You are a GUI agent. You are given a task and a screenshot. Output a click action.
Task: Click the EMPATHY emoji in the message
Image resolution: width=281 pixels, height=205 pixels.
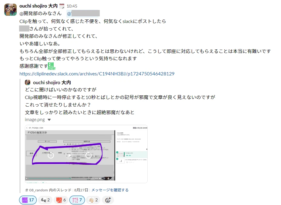coord(52,66)
